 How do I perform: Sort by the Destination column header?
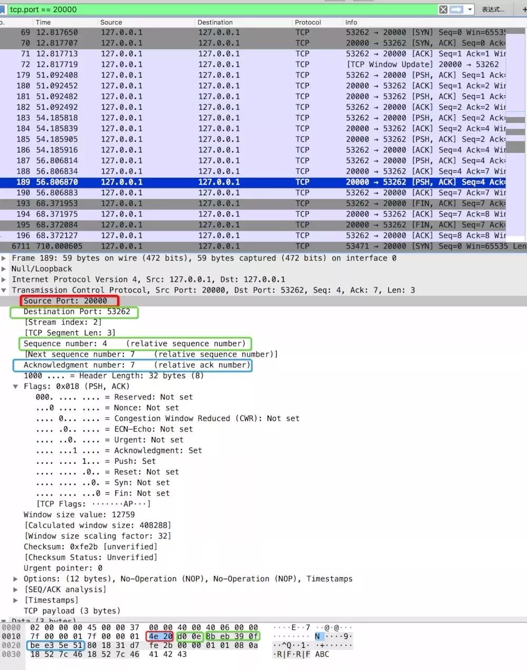click(x=215, y=22)
